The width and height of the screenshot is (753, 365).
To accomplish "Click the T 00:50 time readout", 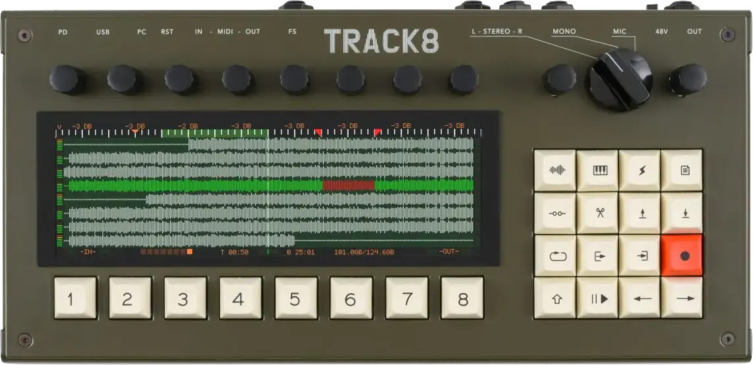I will (234, 252).
